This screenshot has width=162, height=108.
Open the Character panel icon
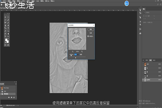[140, 22]
